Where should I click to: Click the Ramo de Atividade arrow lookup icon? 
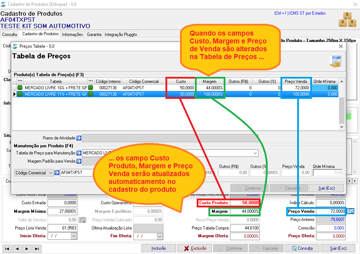click(x=79, y=138)
